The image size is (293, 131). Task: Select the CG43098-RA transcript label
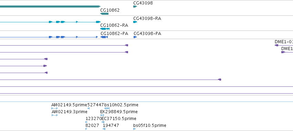(147, 19)
